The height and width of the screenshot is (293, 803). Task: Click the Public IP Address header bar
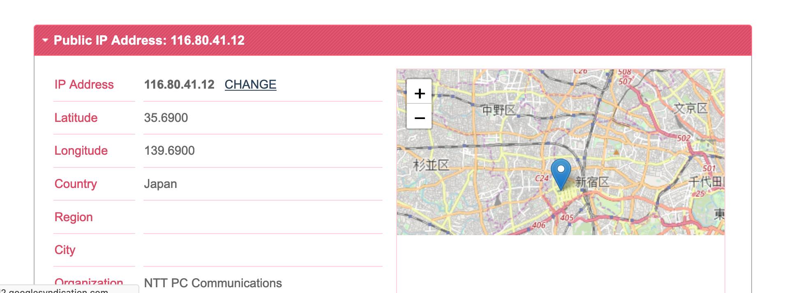pos(392,40)
